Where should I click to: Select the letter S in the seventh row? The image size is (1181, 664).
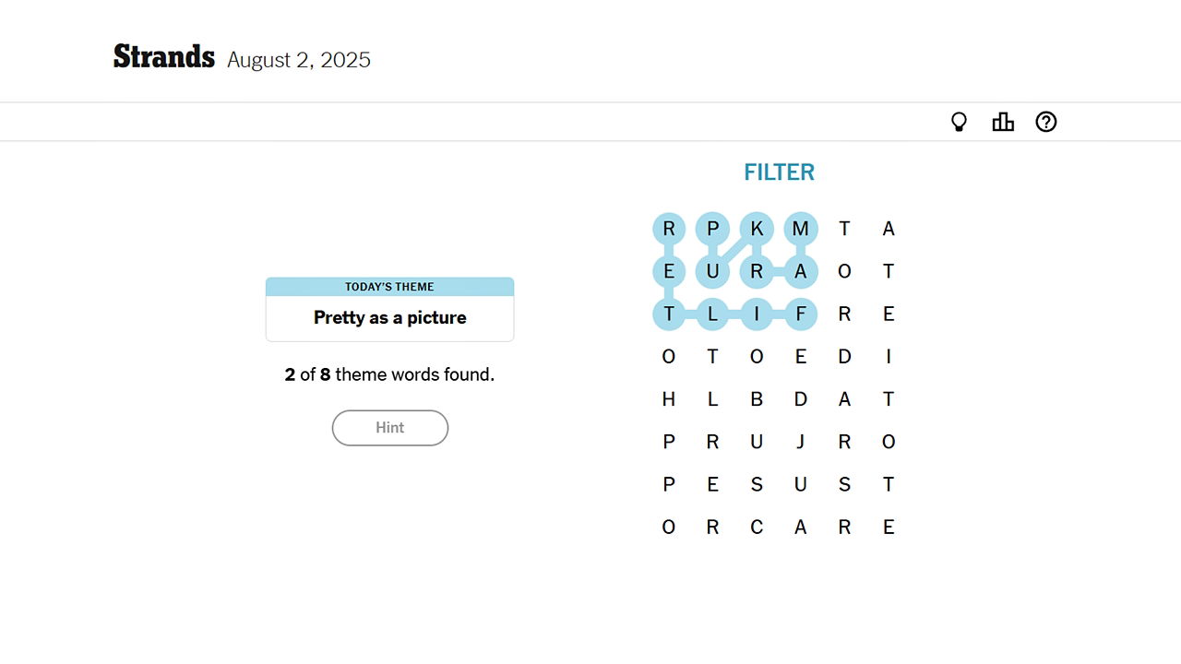757,483
